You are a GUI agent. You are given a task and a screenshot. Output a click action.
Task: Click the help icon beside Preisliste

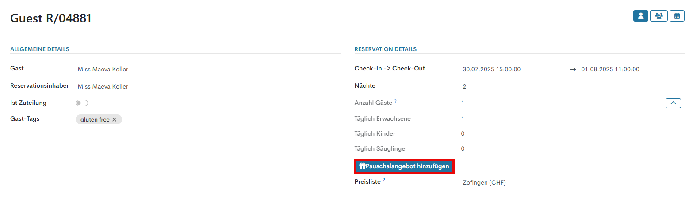(x=384, y=180)
